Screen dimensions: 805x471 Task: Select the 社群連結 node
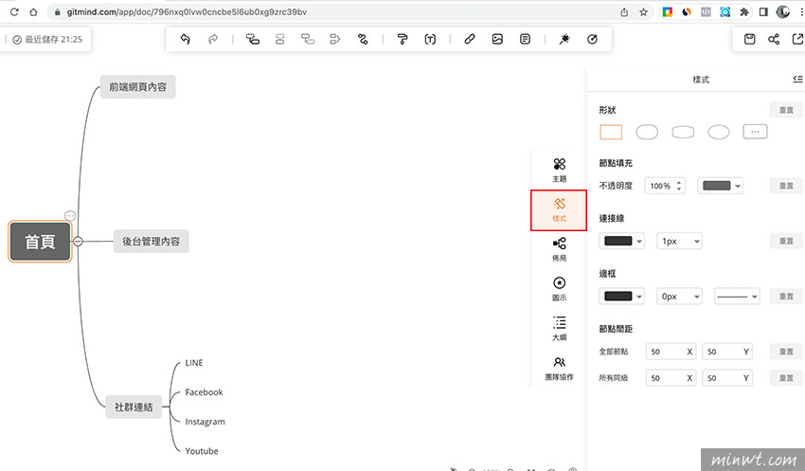[x=134, y=407]
